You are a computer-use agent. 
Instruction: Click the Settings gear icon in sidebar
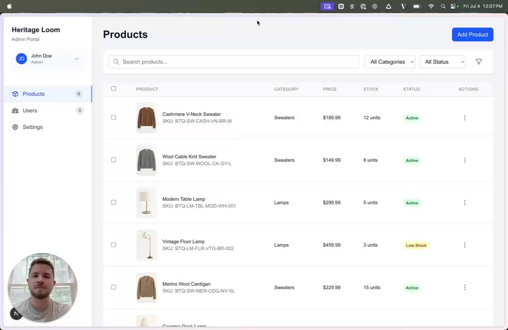pos(15,127)
